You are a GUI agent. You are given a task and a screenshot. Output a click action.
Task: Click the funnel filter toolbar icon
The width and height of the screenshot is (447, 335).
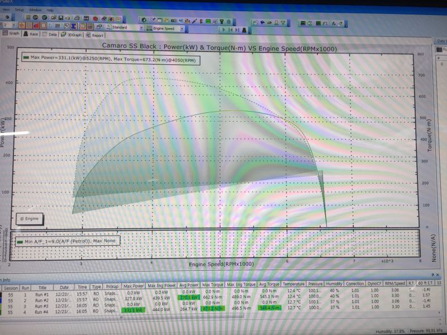point(283,23)
